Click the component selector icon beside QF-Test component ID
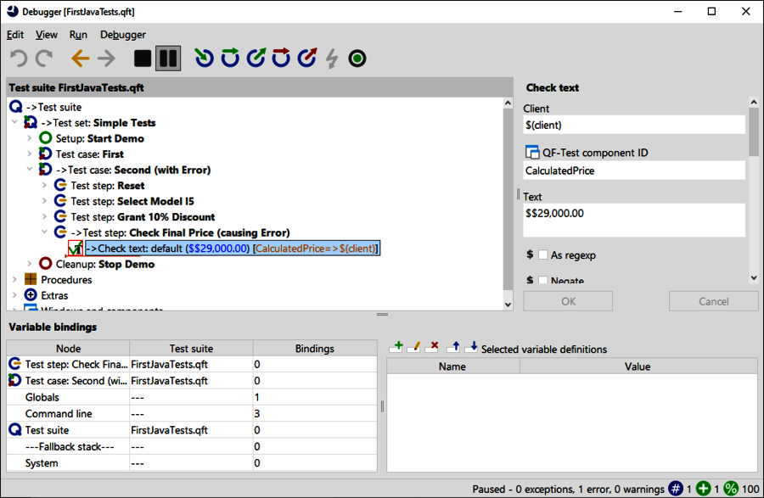Screen dimensions: 764x498 coord(533,153)
